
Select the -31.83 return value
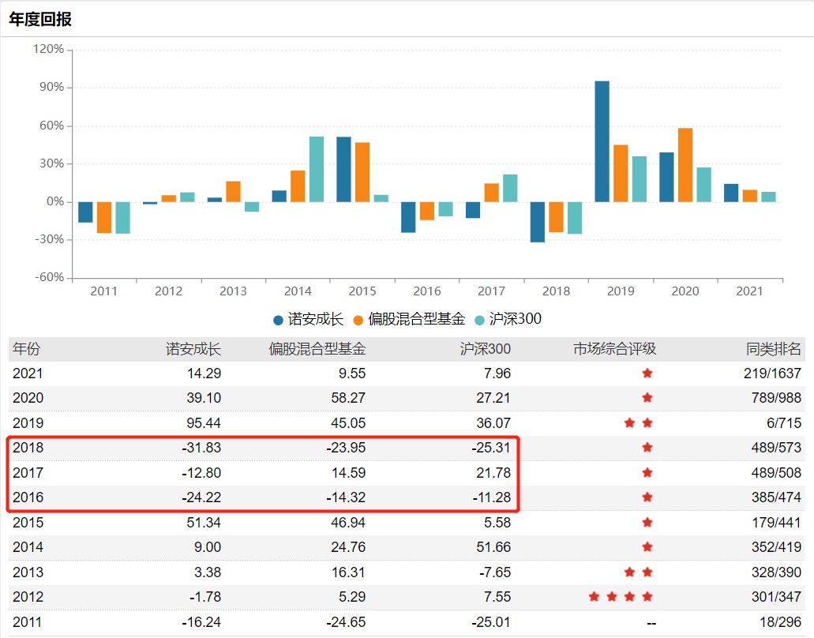pos(201,448)
